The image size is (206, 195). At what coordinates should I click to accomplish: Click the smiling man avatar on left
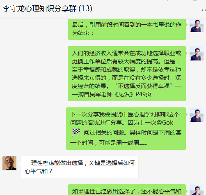(x=9, y=163)
